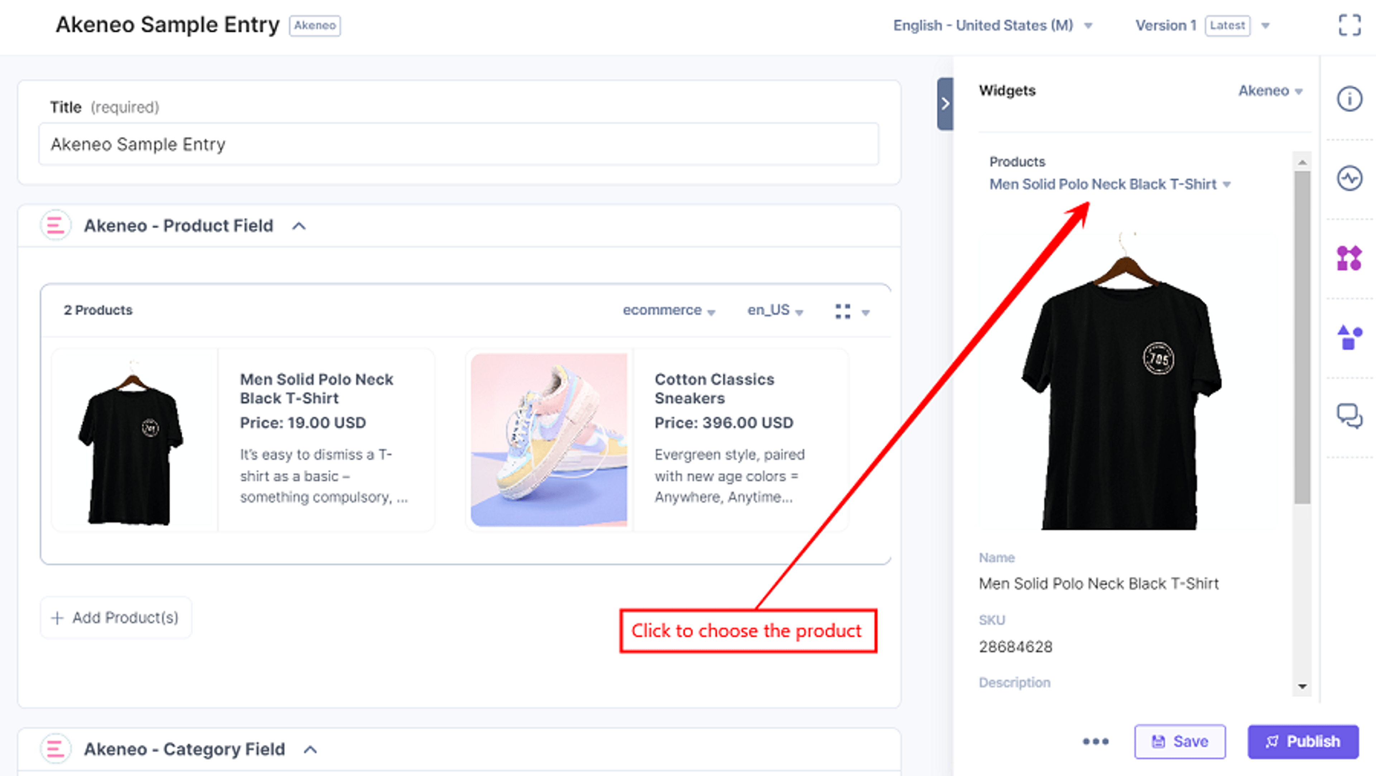Select the Cotton Classics Sneakers thumbnail
The height and width of the screenshot is (776, 1376).
pyautogui.click(x=549, y=440)
